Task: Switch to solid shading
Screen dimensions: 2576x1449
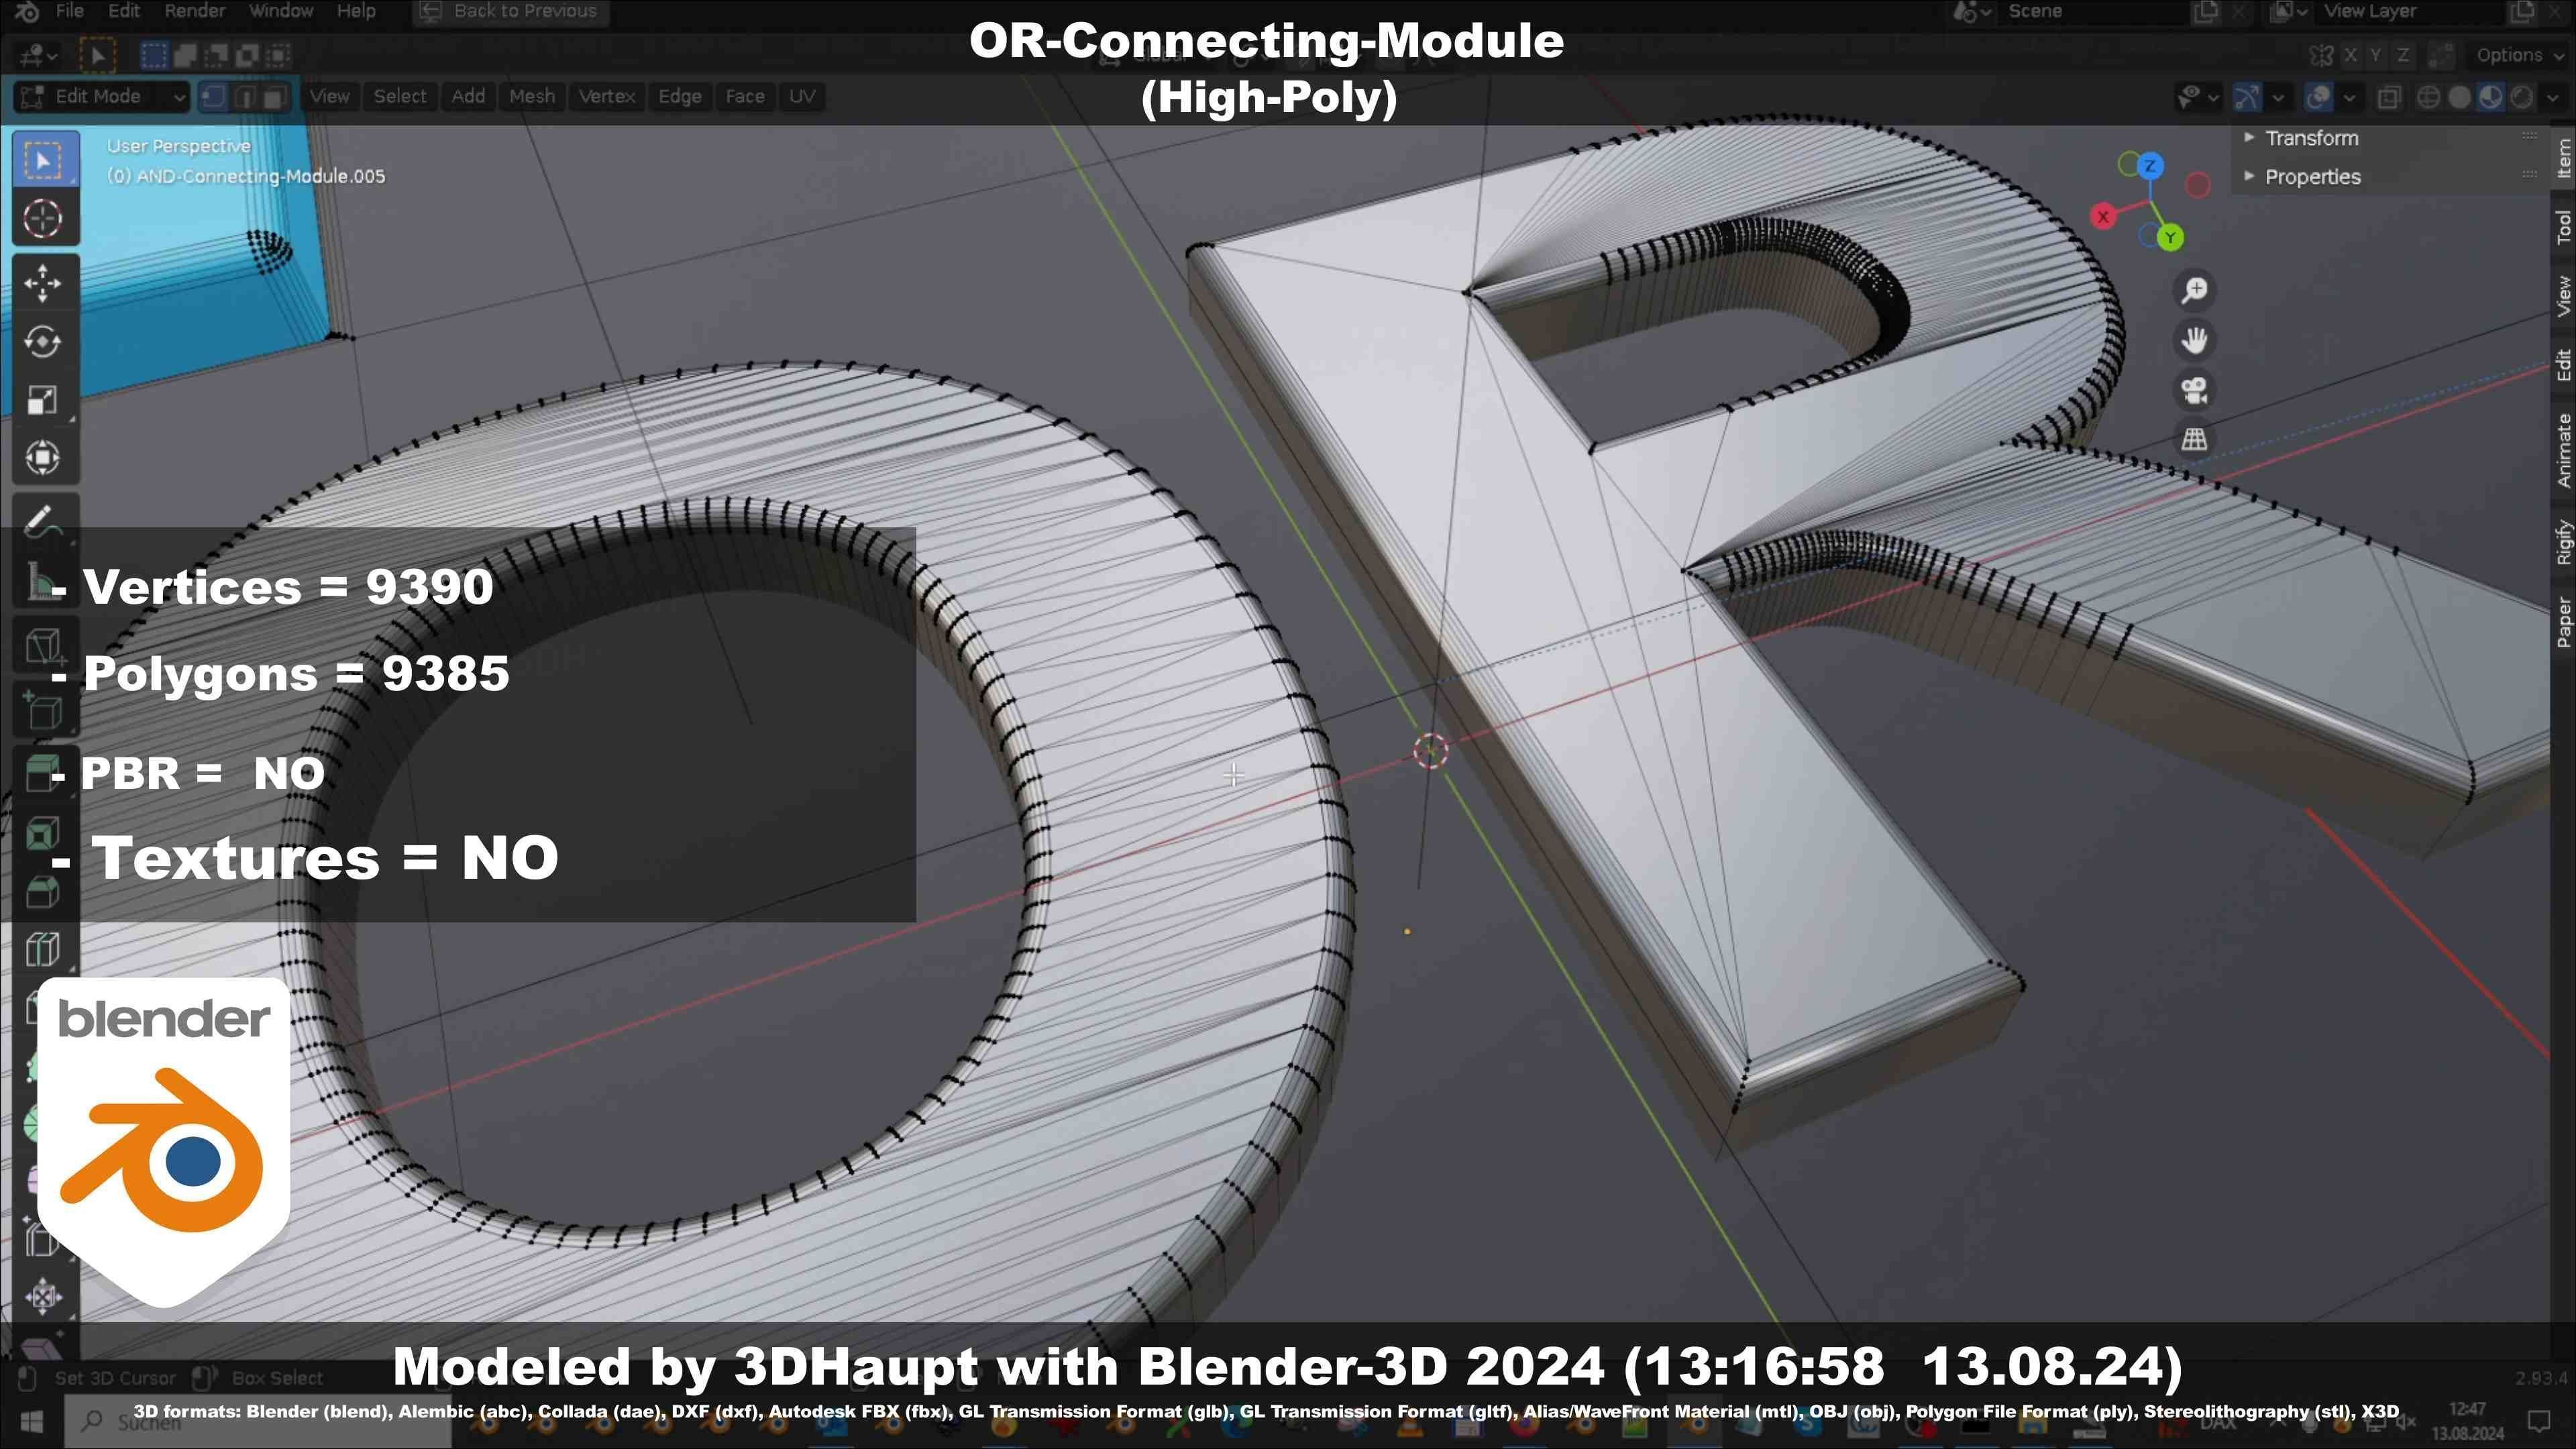Action: [x=2459, y=97]
